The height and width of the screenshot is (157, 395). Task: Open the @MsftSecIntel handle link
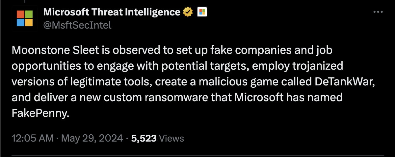77,25
